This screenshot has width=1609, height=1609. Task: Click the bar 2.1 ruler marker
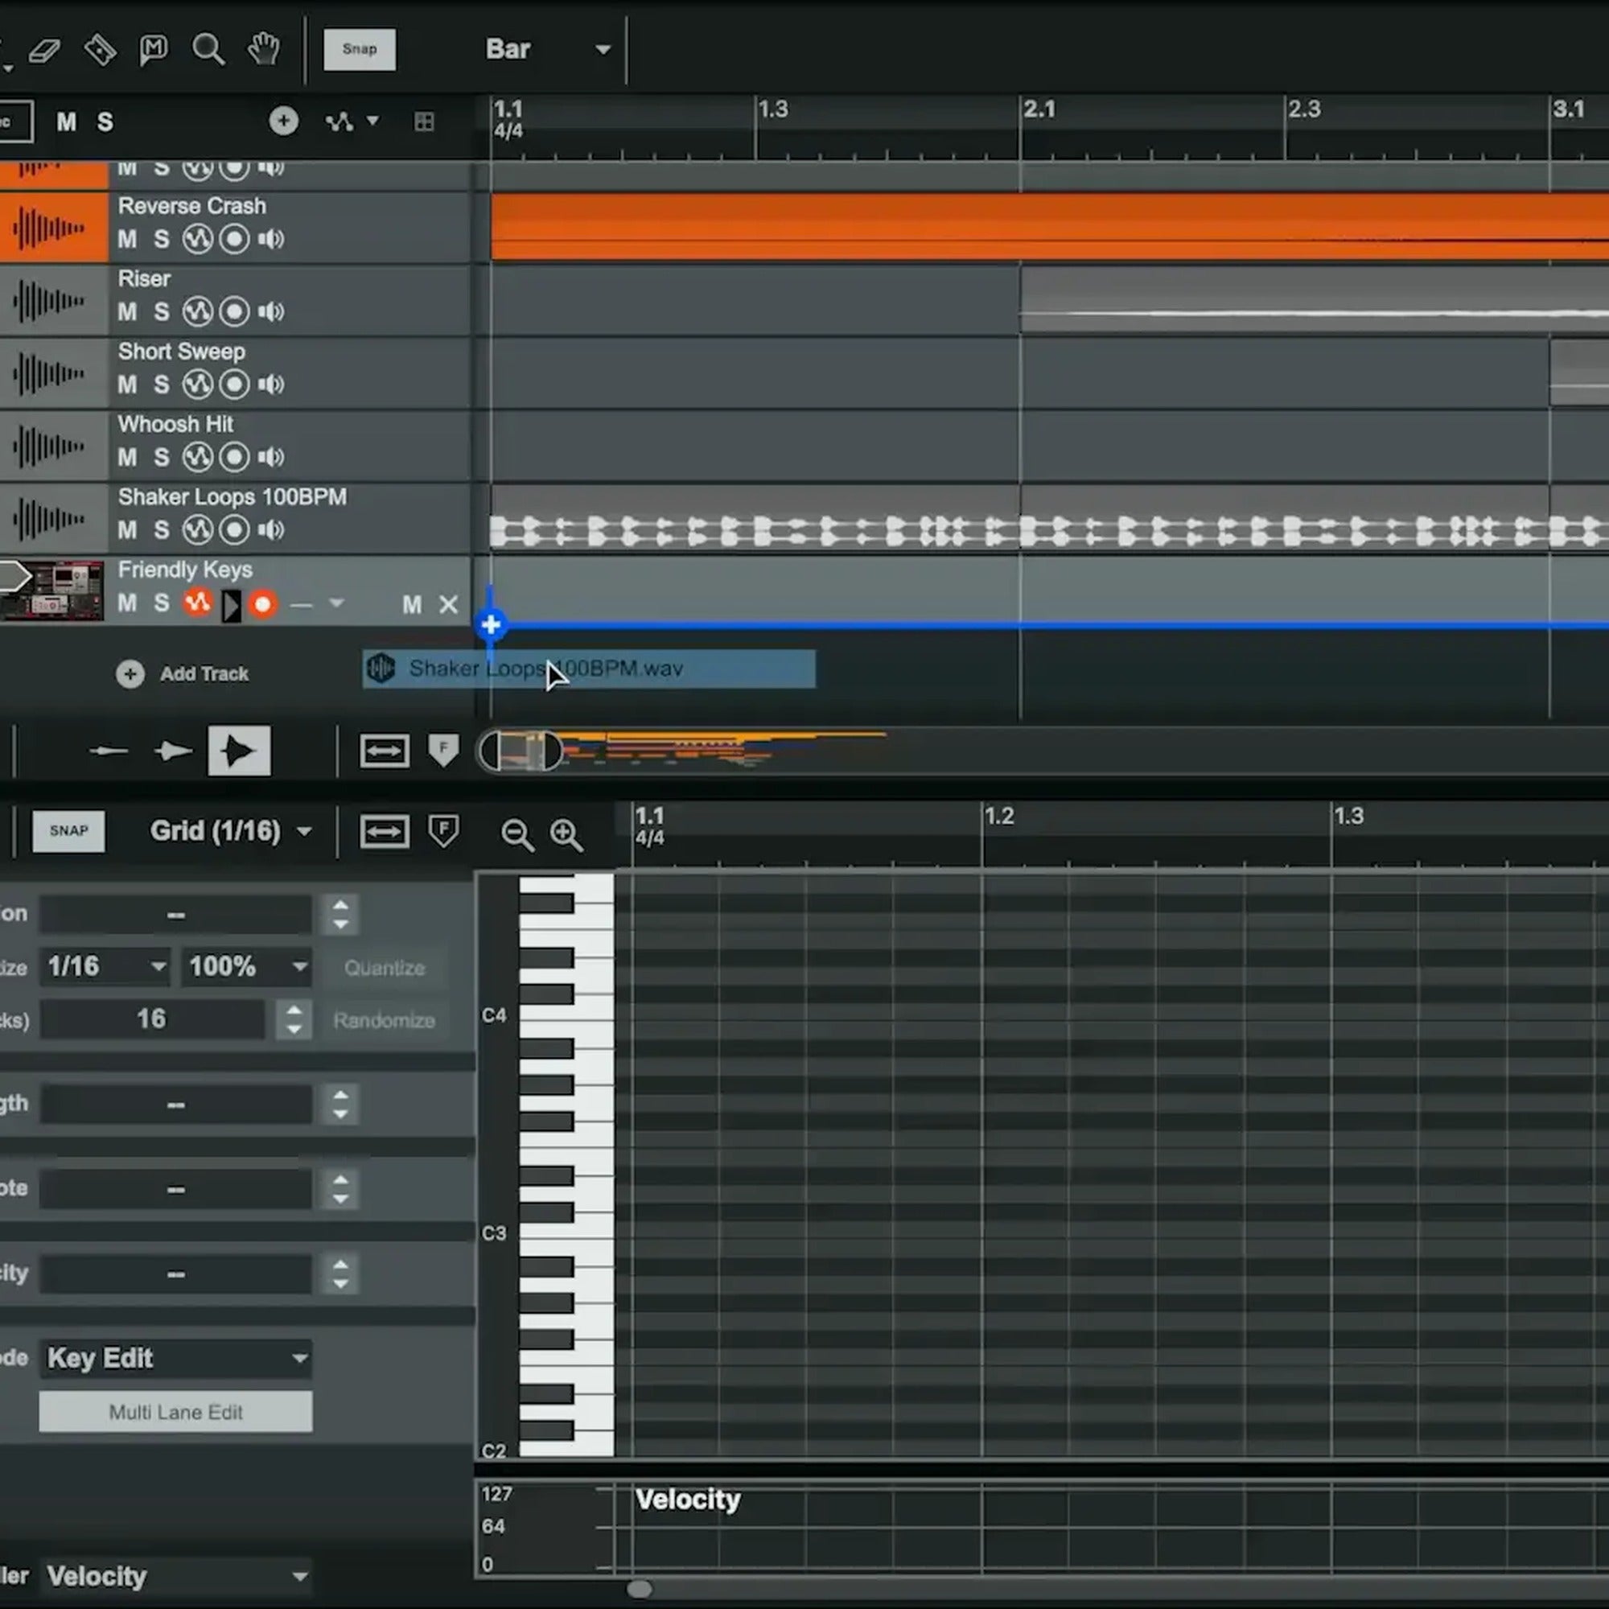pyautogui.click(x=1040, y=109)
